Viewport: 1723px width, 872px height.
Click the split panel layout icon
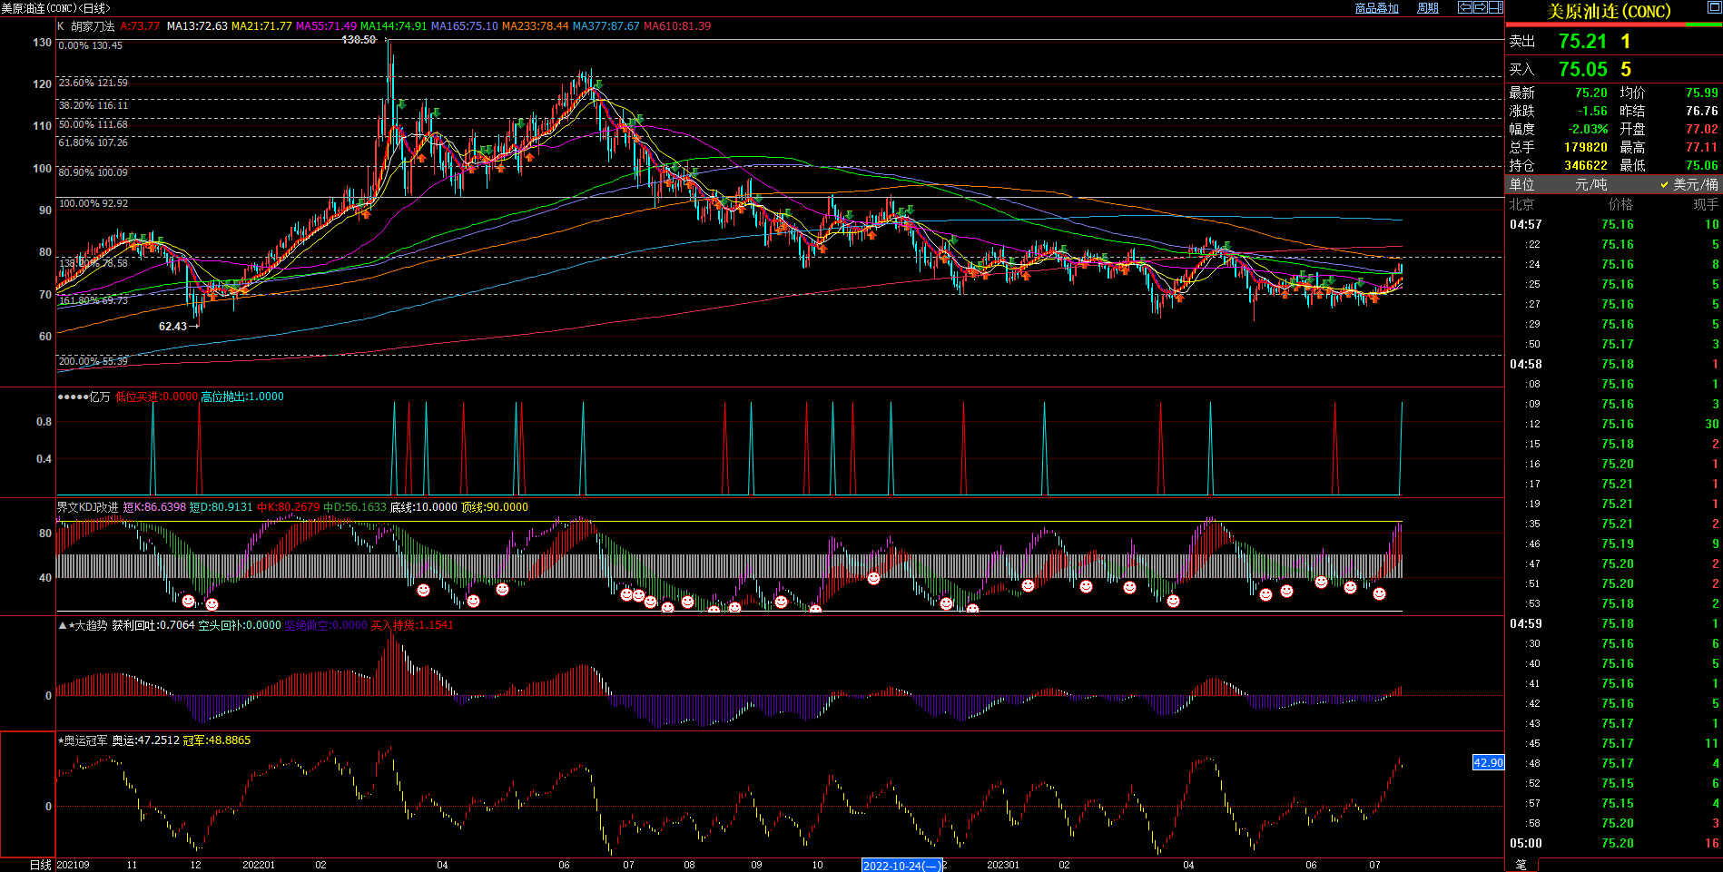[x=1495, y=7]
